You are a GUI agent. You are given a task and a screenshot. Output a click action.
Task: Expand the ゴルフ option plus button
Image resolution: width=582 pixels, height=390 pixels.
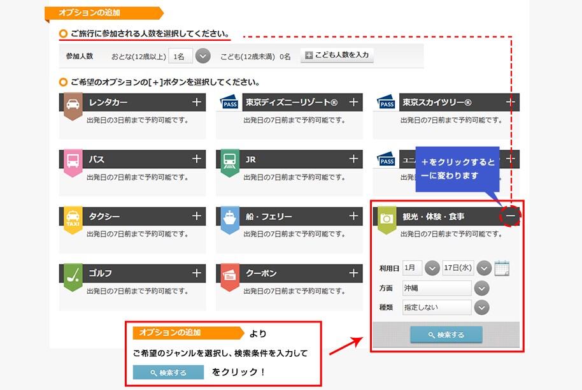[x=197, y=273]
